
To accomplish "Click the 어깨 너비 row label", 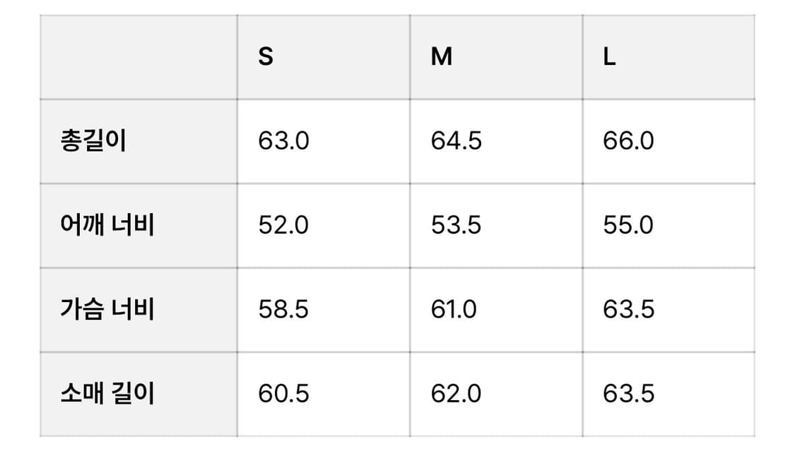I will click(107, 225).
